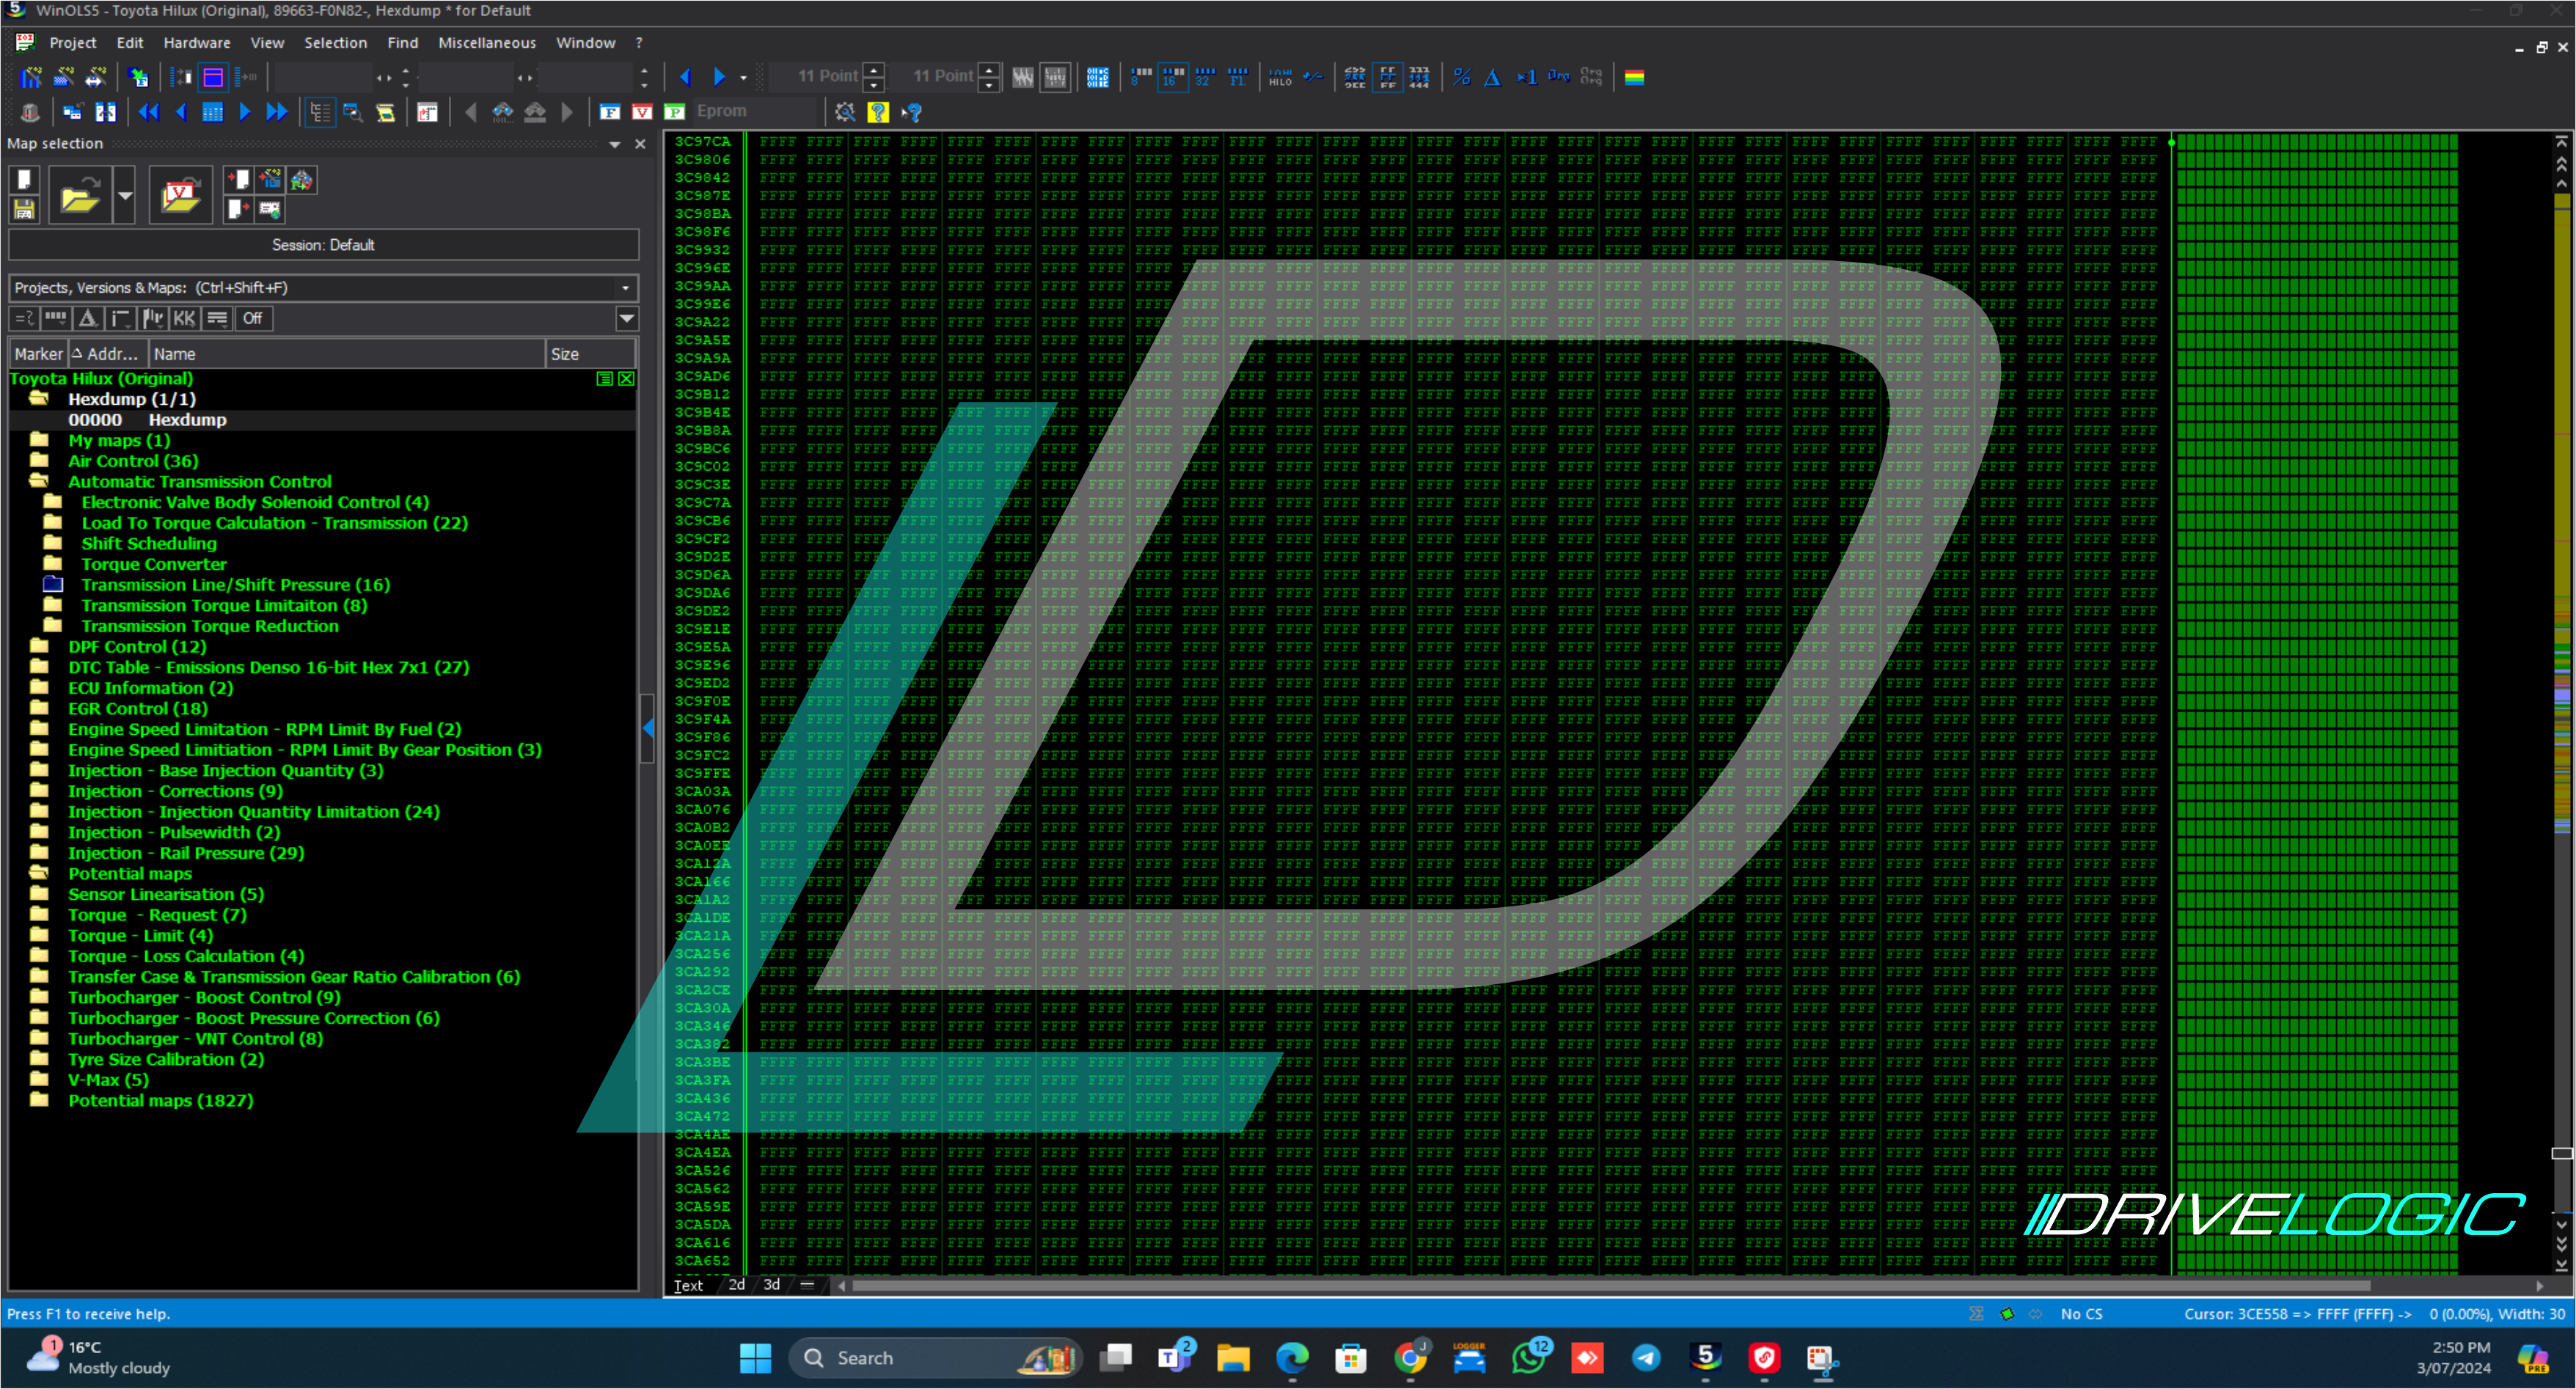Toggle hexadecimal FF display mode
The image size is (2576, 1389).
(x=1387, y=77)
